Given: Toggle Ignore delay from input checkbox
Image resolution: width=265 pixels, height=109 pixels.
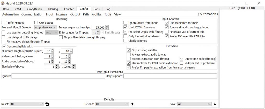Looking at the screenshot, I should pyautogui.click(x=125, y=23).
